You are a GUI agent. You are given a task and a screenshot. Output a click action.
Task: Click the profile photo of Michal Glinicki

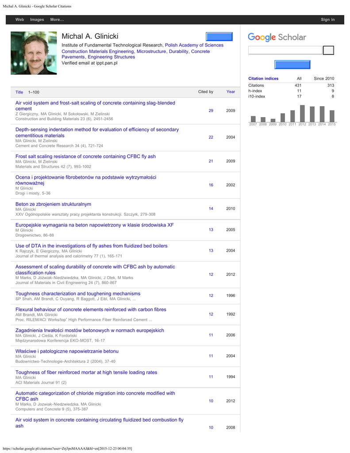(34, 53)
